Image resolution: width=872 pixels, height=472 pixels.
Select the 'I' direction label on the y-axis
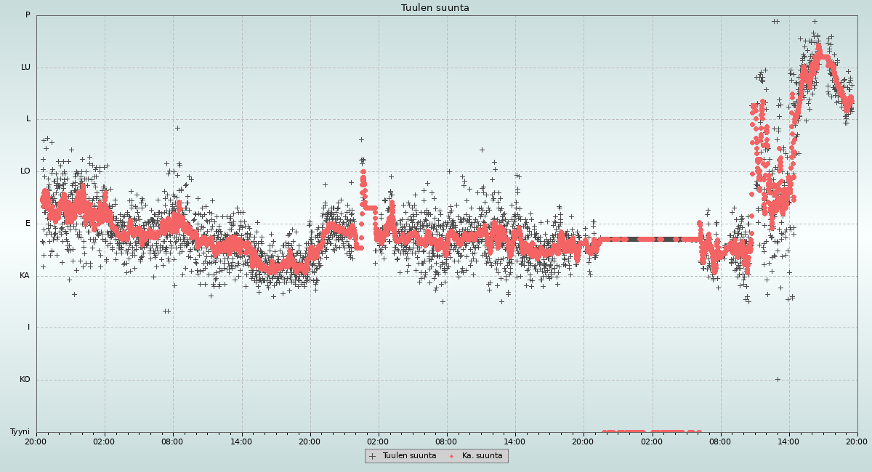pos(29,327)
